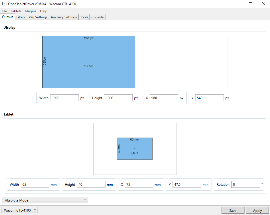Focus the Tablet Rotation input field
The width and height of the screenshot is (270, 215).
pos(246,185)
